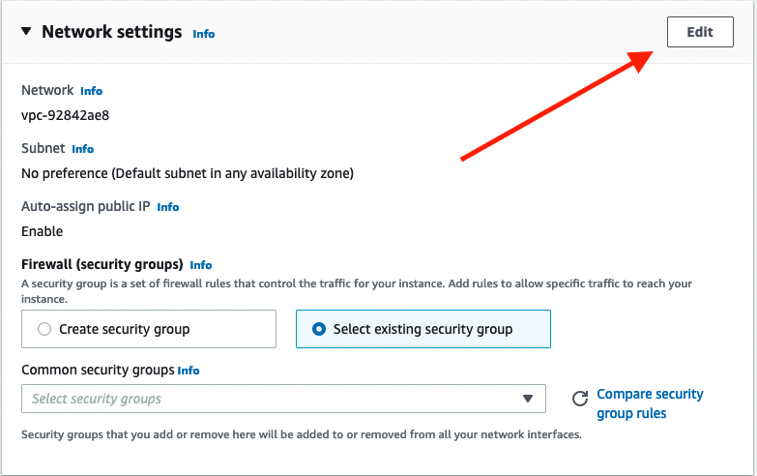Image resolution: width=757 pixels, height=476 pixels.
Task: Open Info link next to Network label
Action: (x=91, y=91)
